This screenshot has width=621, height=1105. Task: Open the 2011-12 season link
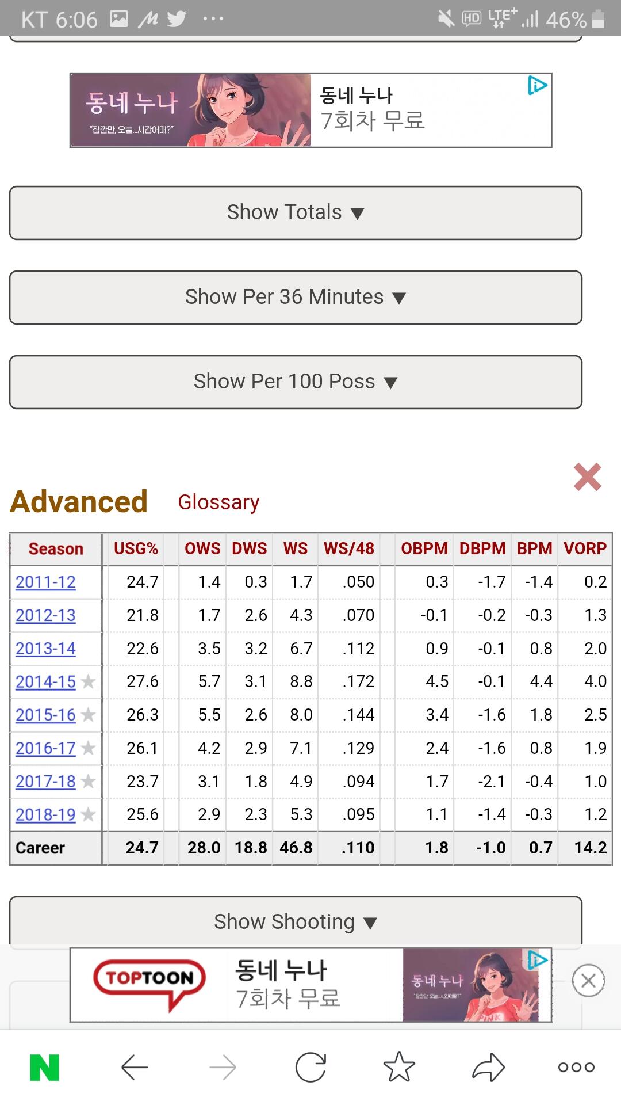[45, 582]
